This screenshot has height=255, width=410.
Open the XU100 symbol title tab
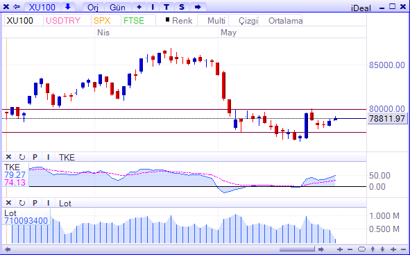[42, 7]
